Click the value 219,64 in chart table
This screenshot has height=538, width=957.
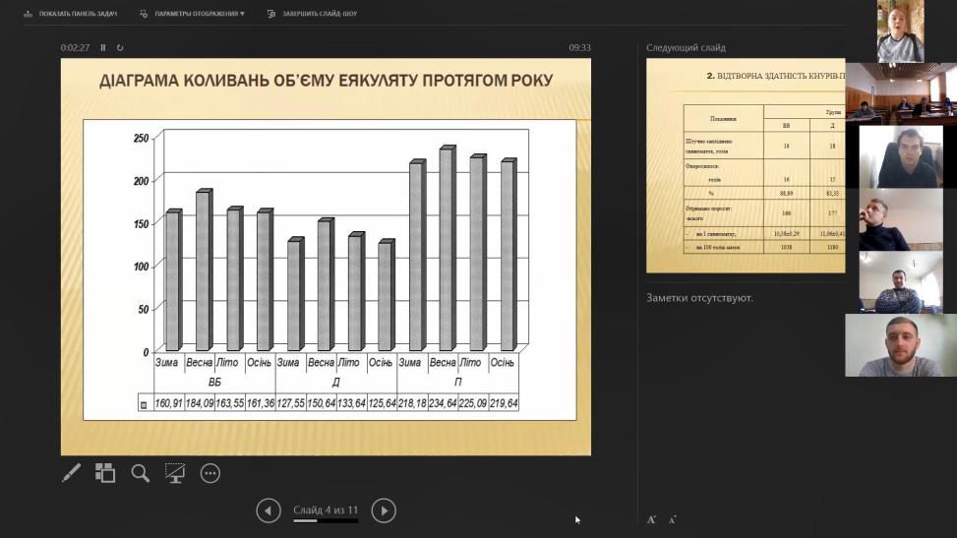click(504, 403)
